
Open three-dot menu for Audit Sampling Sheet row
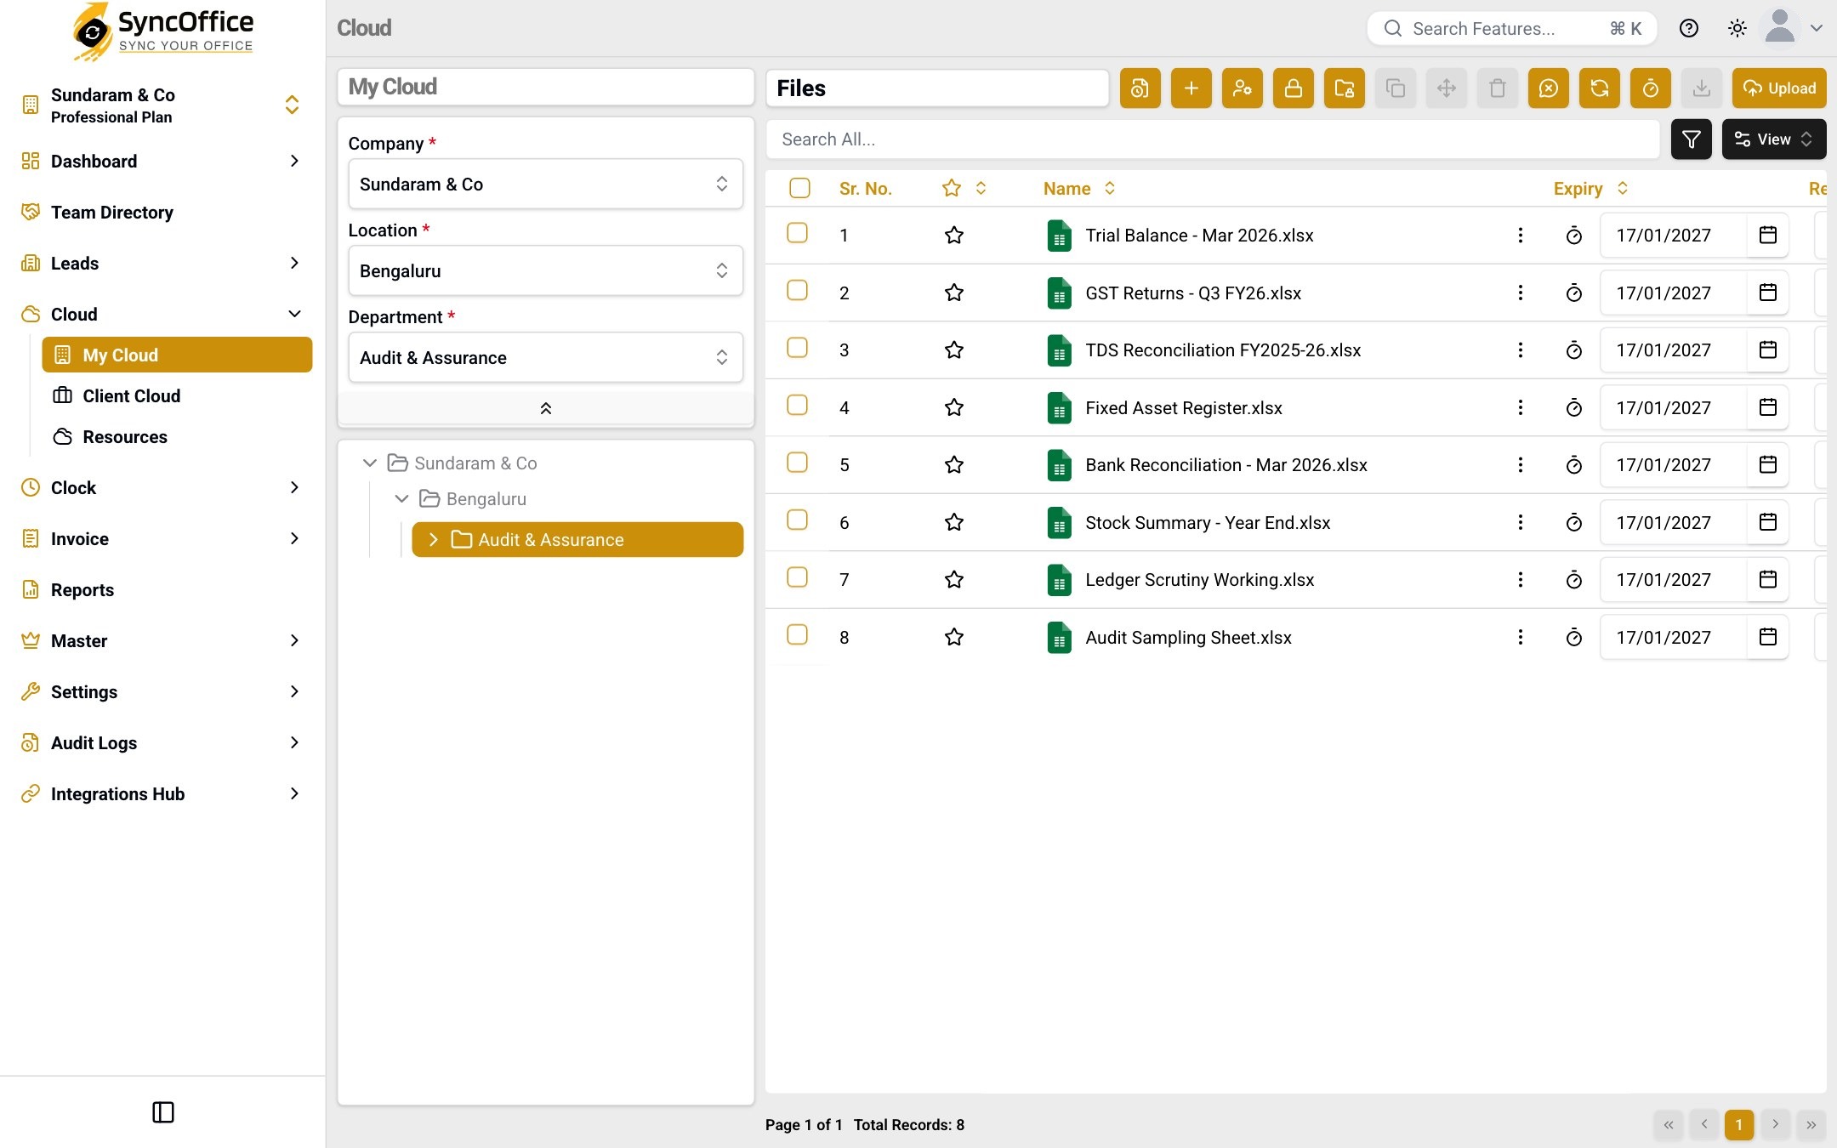click(x=1520, y=637)
